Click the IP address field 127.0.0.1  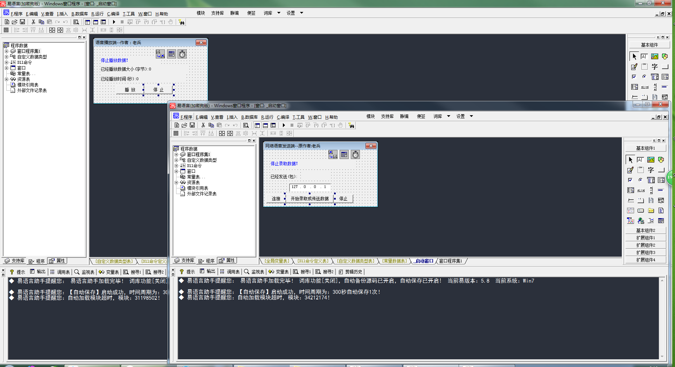(x=310, y=187)
